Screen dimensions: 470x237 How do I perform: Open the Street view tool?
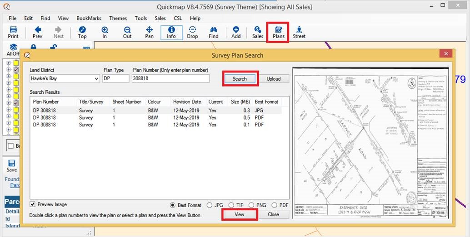[299, 32]
